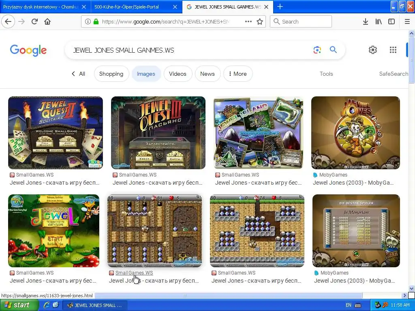Open the Tools options

pyautogui.click(x=326, y=74)
